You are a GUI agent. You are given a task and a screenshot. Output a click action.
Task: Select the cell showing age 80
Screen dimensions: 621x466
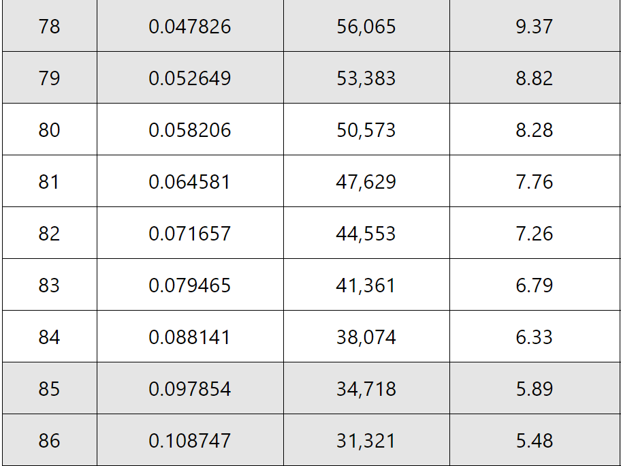coord(50,129)
